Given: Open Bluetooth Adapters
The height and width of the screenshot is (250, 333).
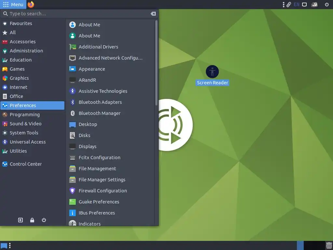Looking at the screenshot, I should (x=111, y=102).
